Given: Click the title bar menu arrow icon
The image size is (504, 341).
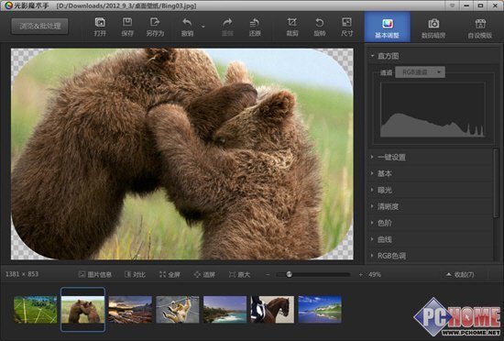Looking at the screenshot, I should click(453, 5).
